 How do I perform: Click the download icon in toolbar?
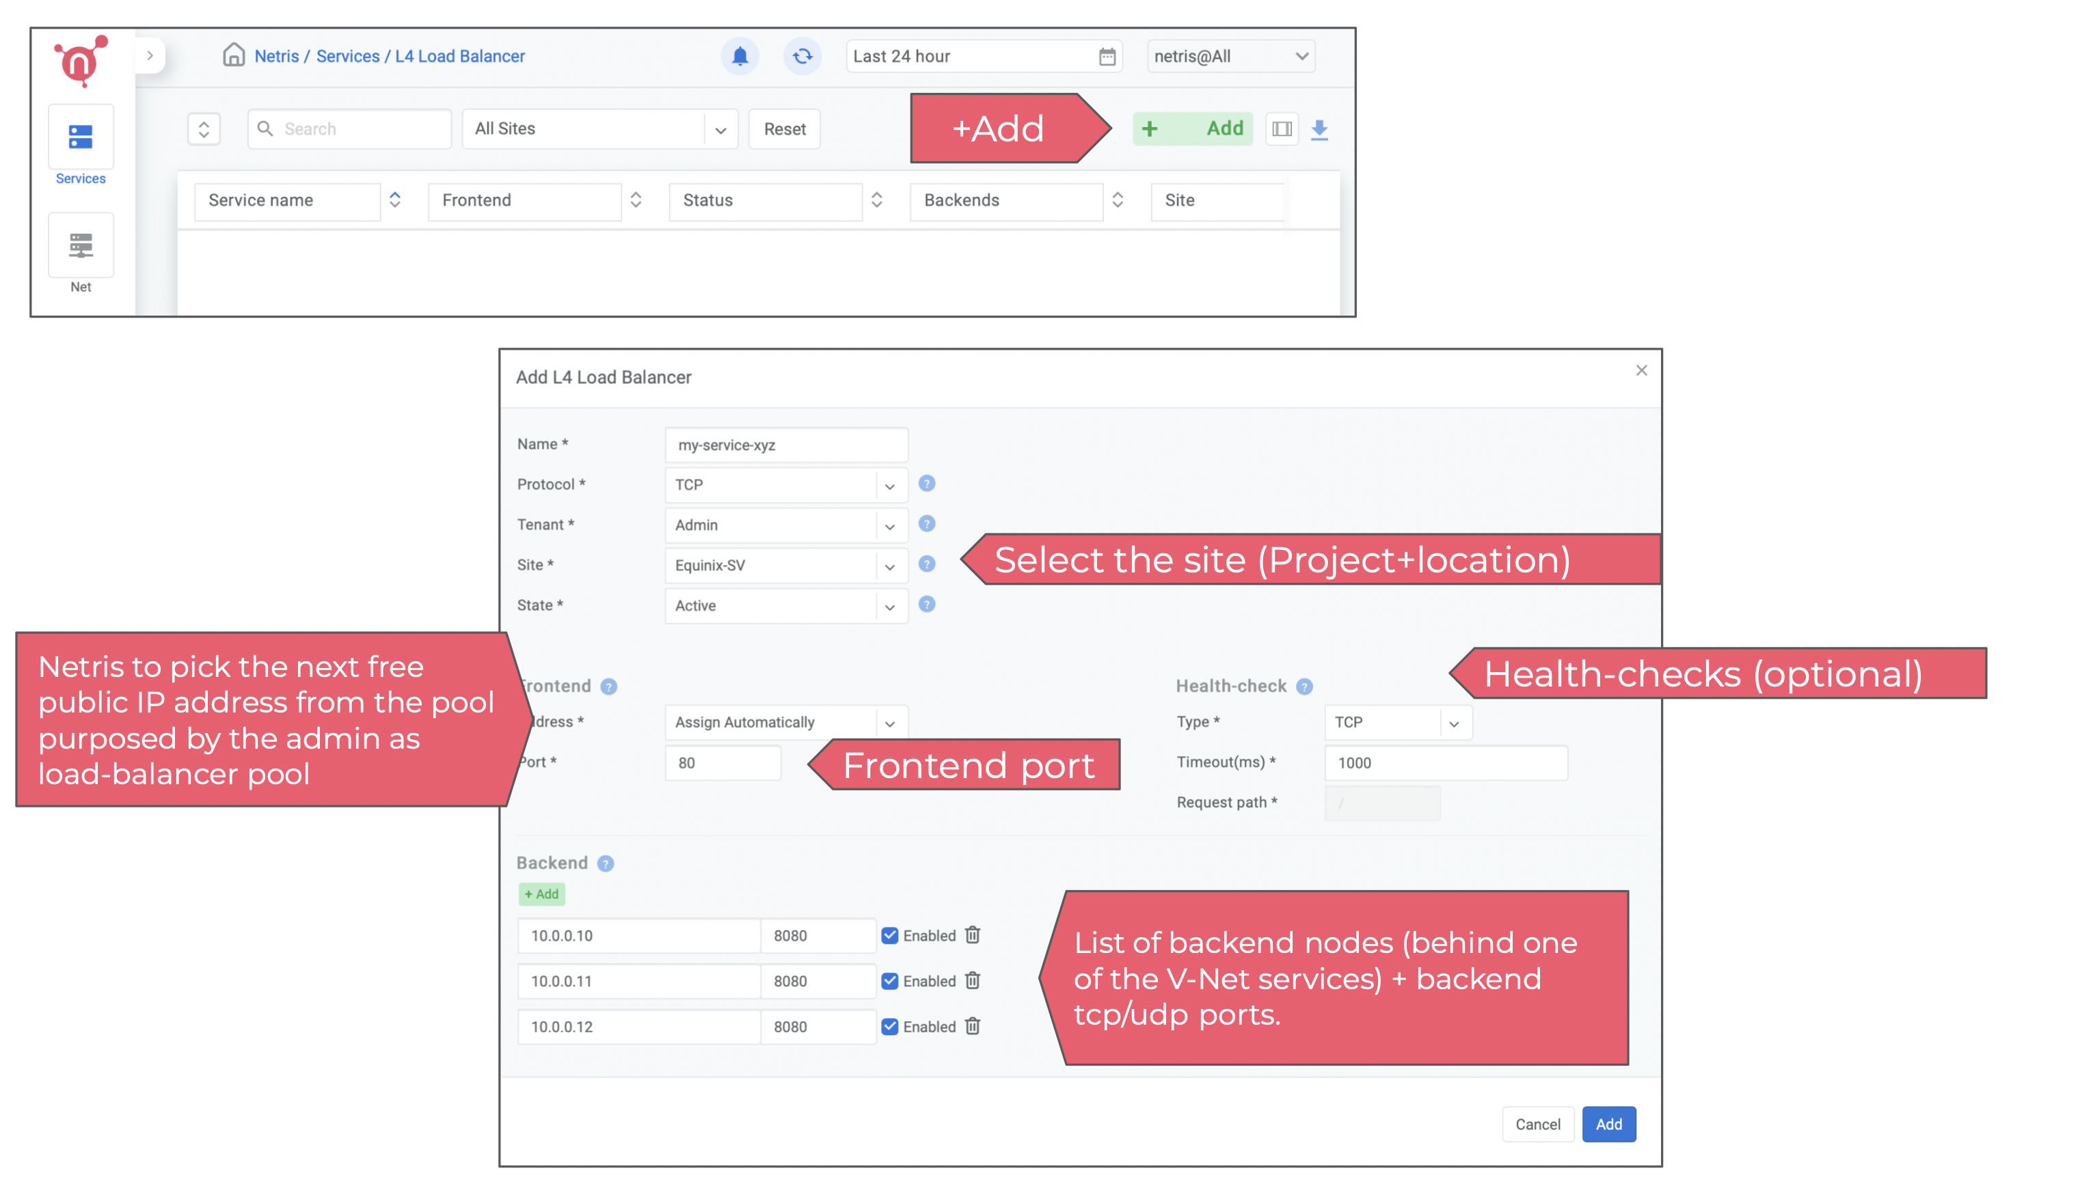coord(1323,128)
